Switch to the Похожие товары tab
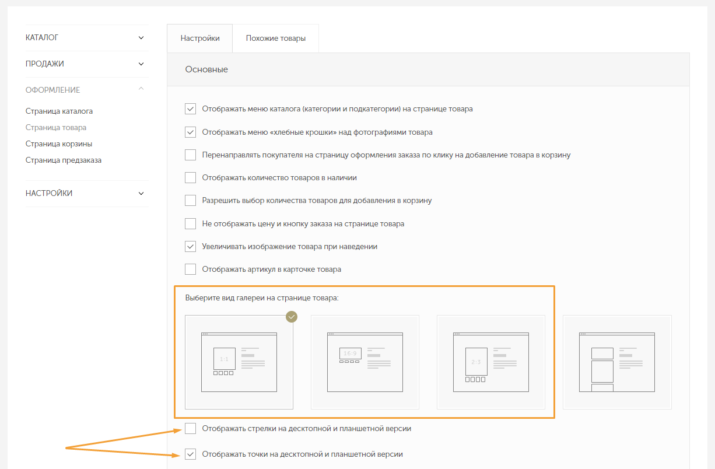This screenshot has height=469, width=715. [275, 38]
